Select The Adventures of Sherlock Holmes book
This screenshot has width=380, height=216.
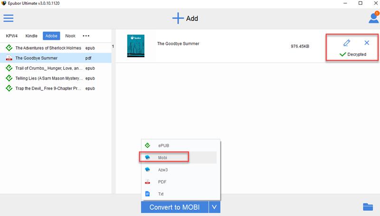(x=56, y=48)
